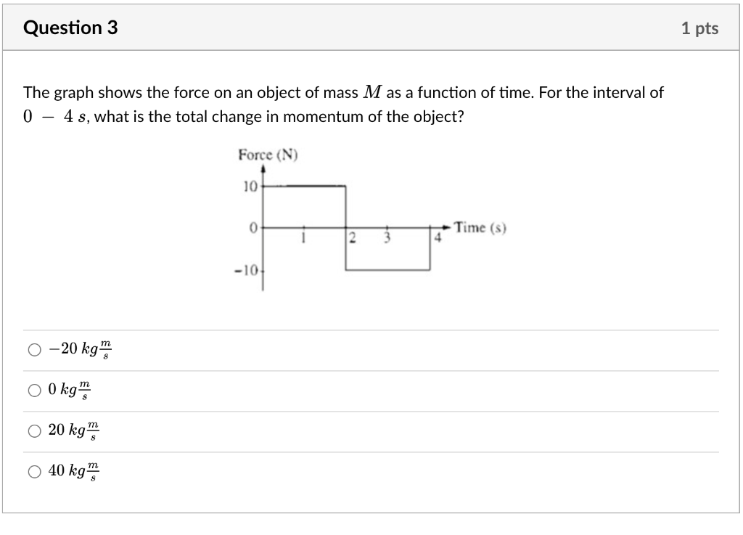This screenshot has height=535, width=743.
Task: Click the origin point of the graph
Action: (x=263, y=228)
